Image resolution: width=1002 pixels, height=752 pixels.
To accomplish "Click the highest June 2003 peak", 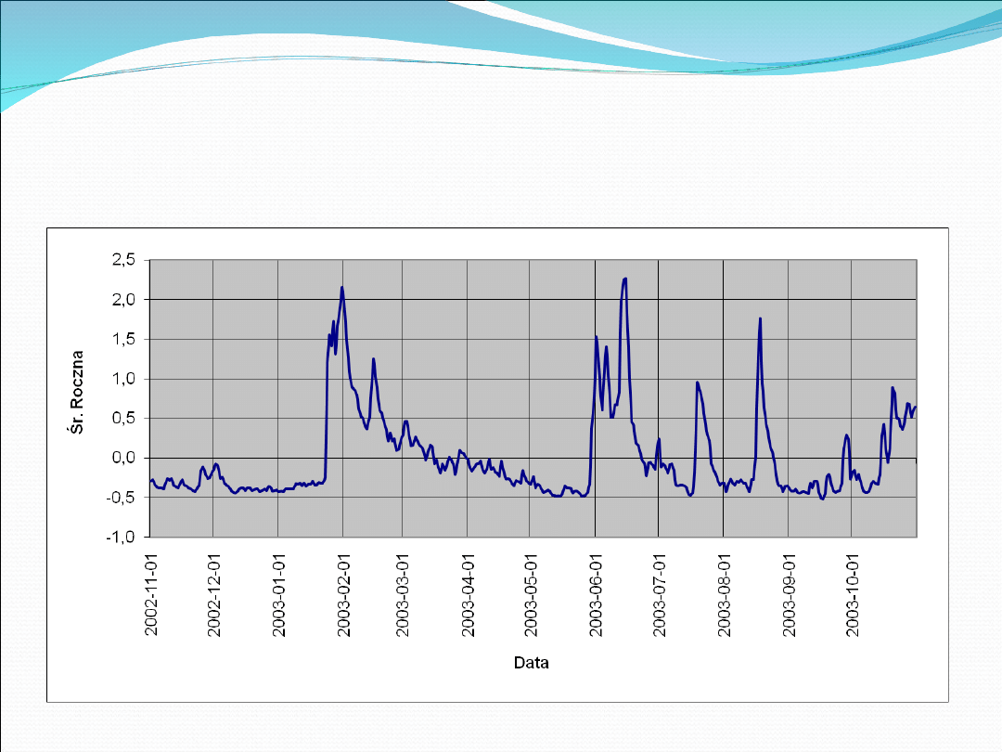I will click(x=624, y=279).
